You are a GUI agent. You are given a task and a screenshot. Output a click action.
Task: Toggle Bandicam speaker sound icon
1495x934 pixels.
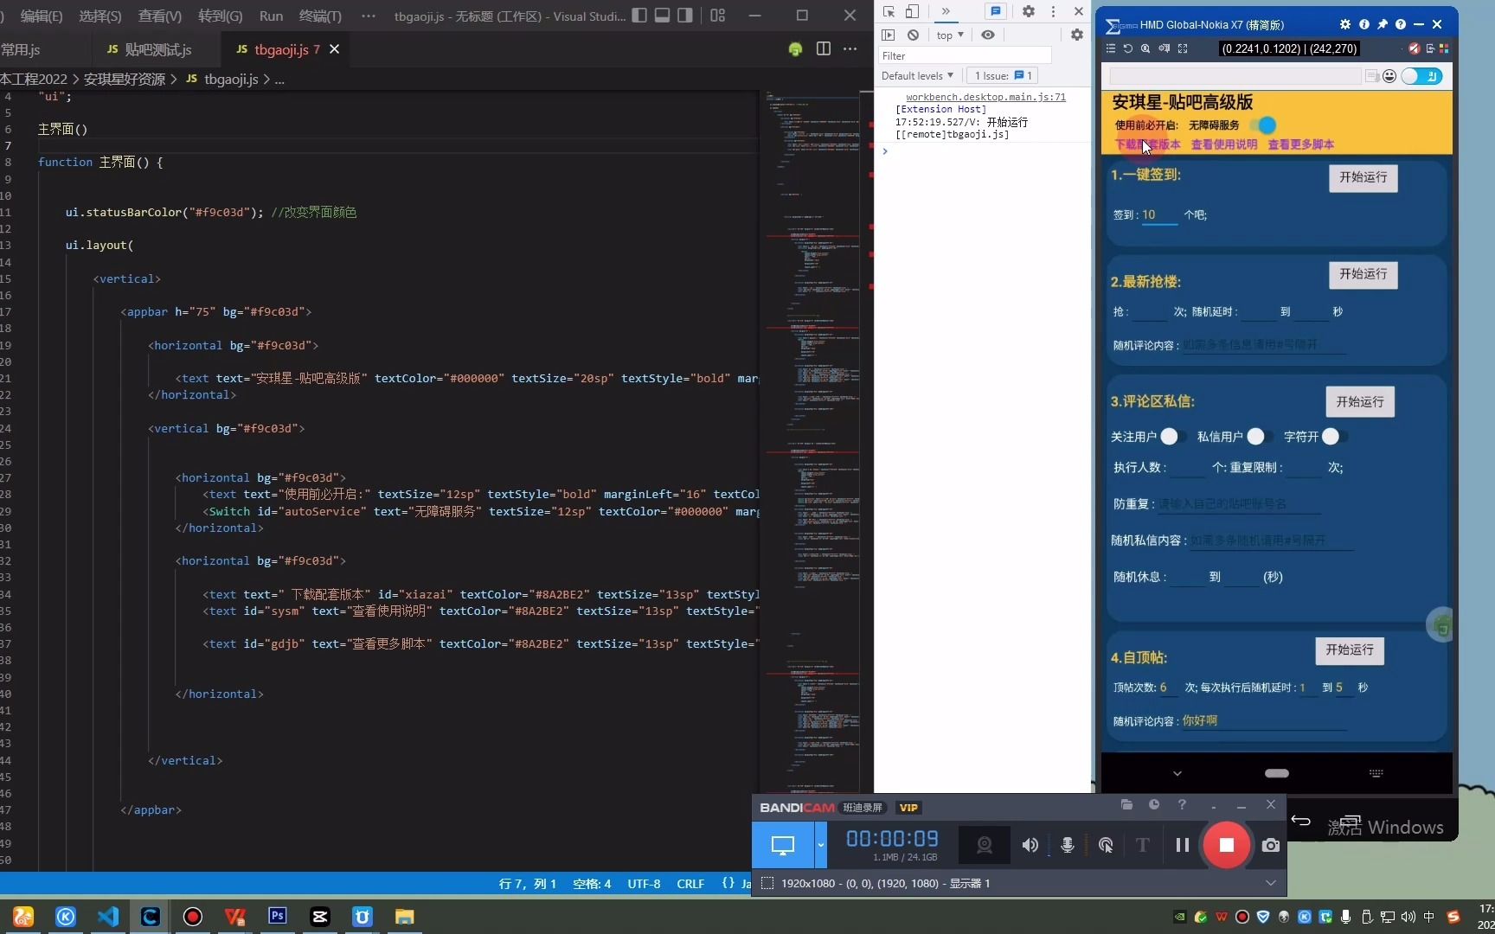click(x=1030, y=845)
